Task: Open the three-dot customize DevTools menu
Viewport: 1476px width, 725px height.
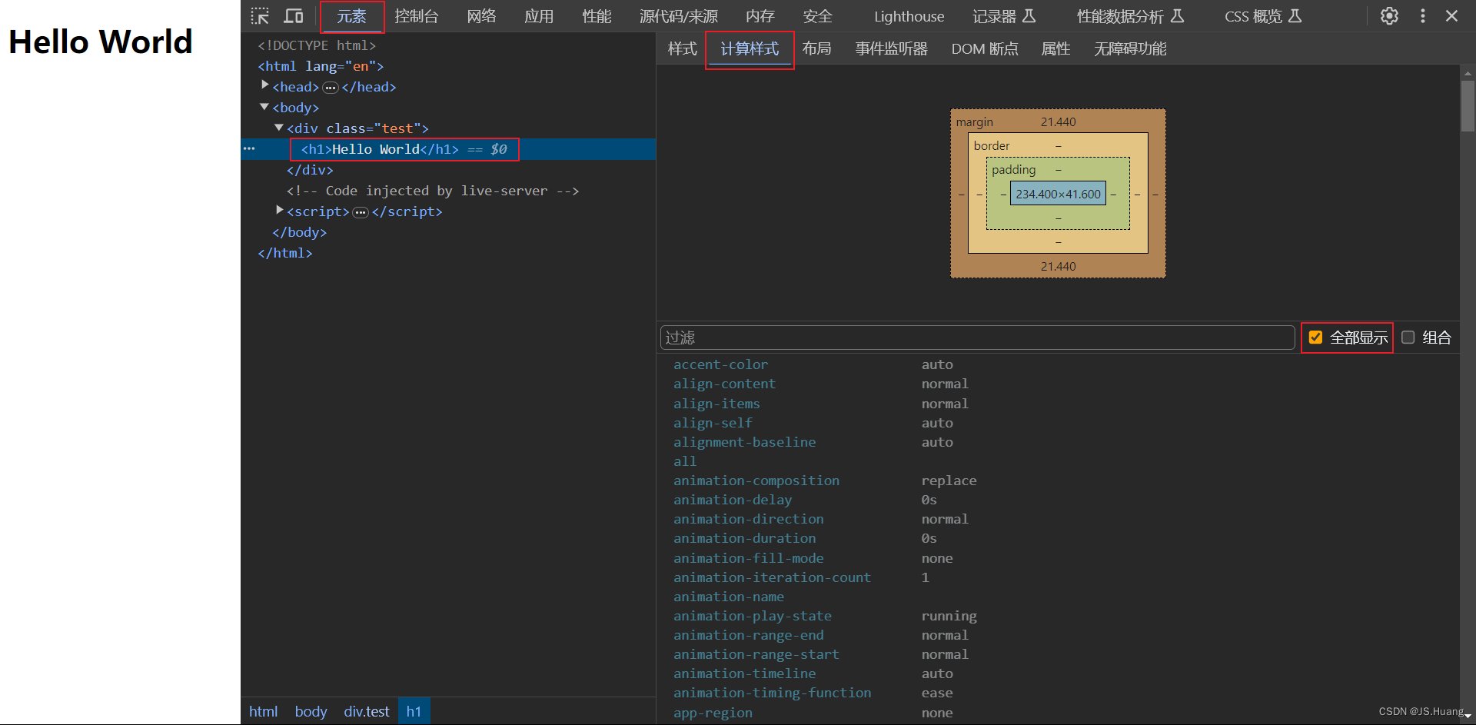Action: click(1423, 16)
